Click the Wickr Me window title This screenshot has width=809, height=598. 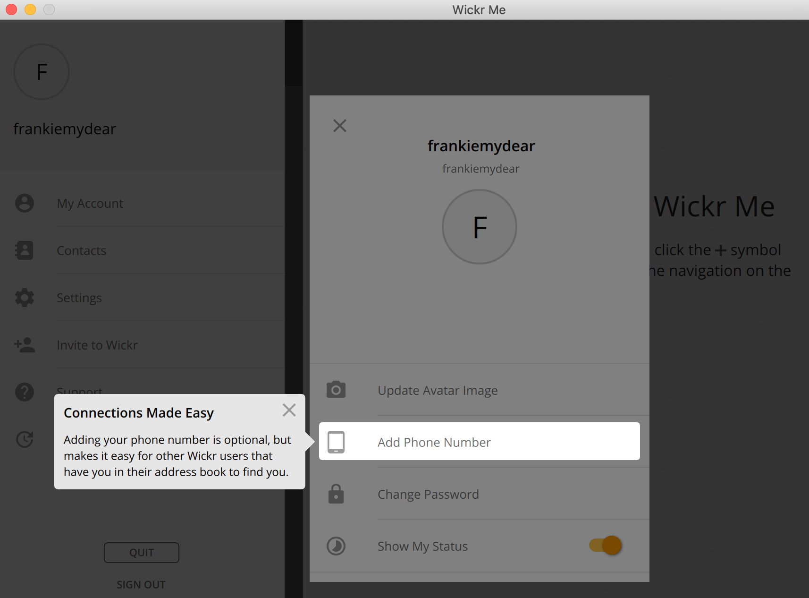pyautogui.click(x=479, y=10)
